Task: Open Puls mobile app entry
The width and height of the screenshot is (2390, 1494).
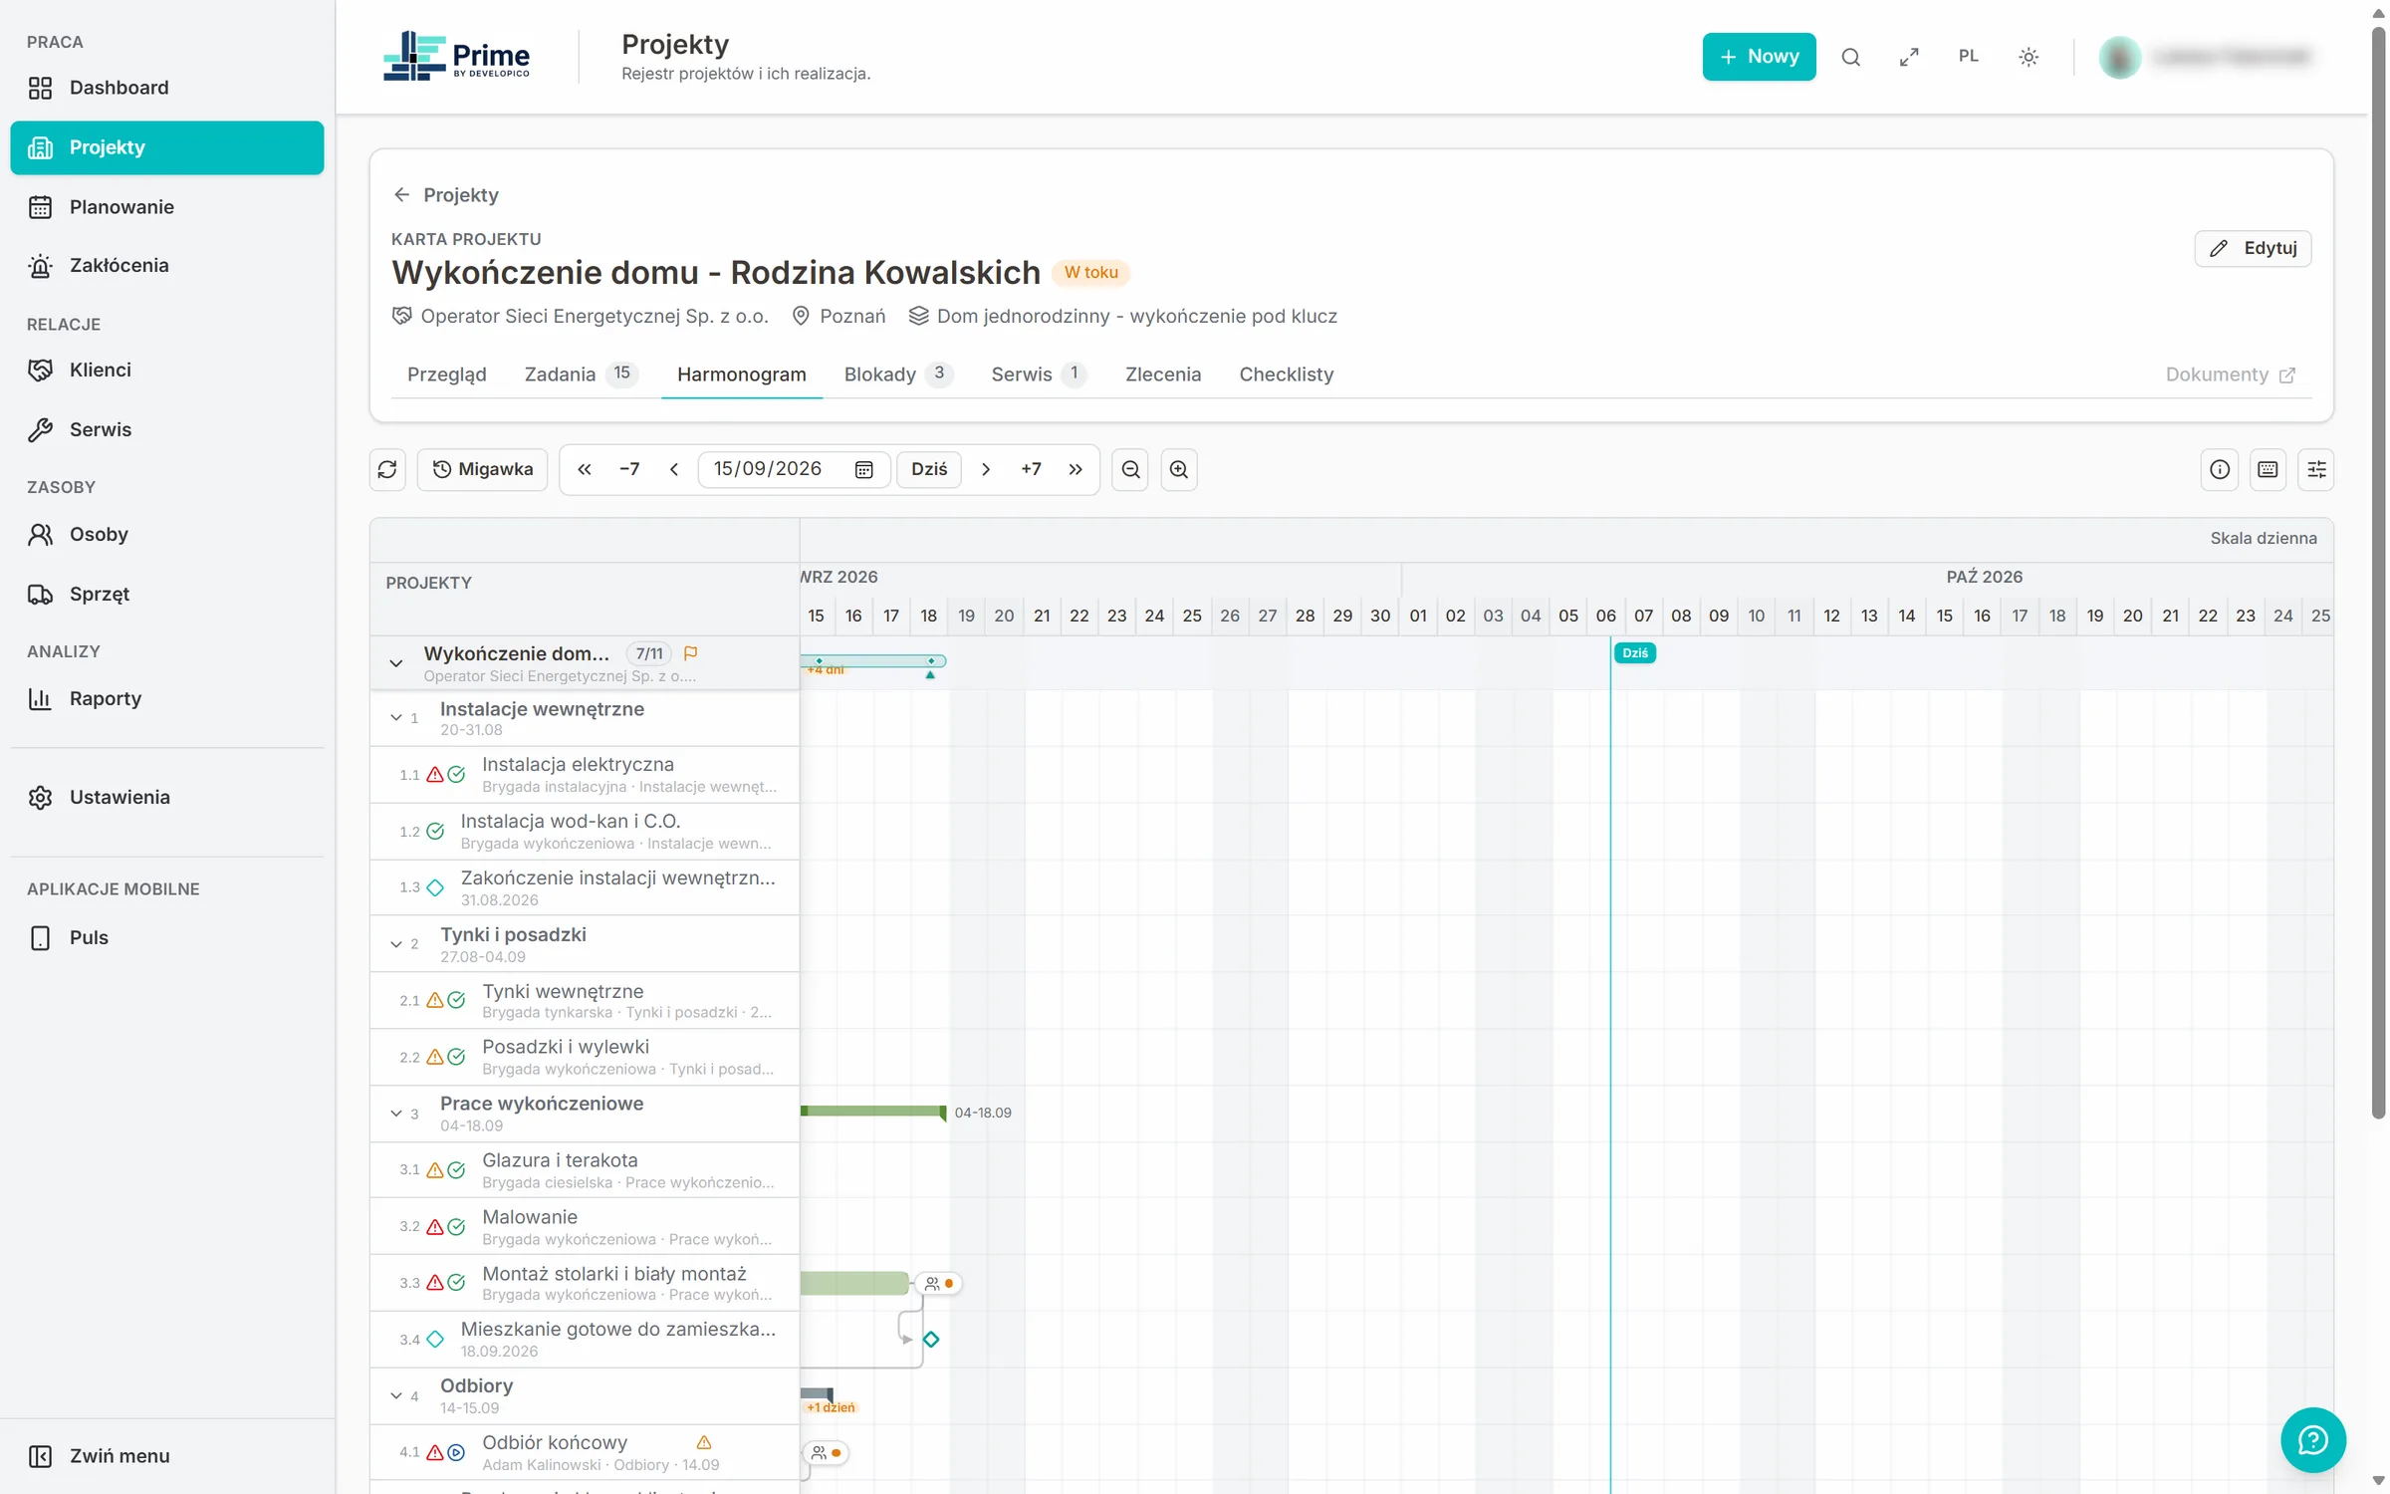Action: (x=167, y=937)
